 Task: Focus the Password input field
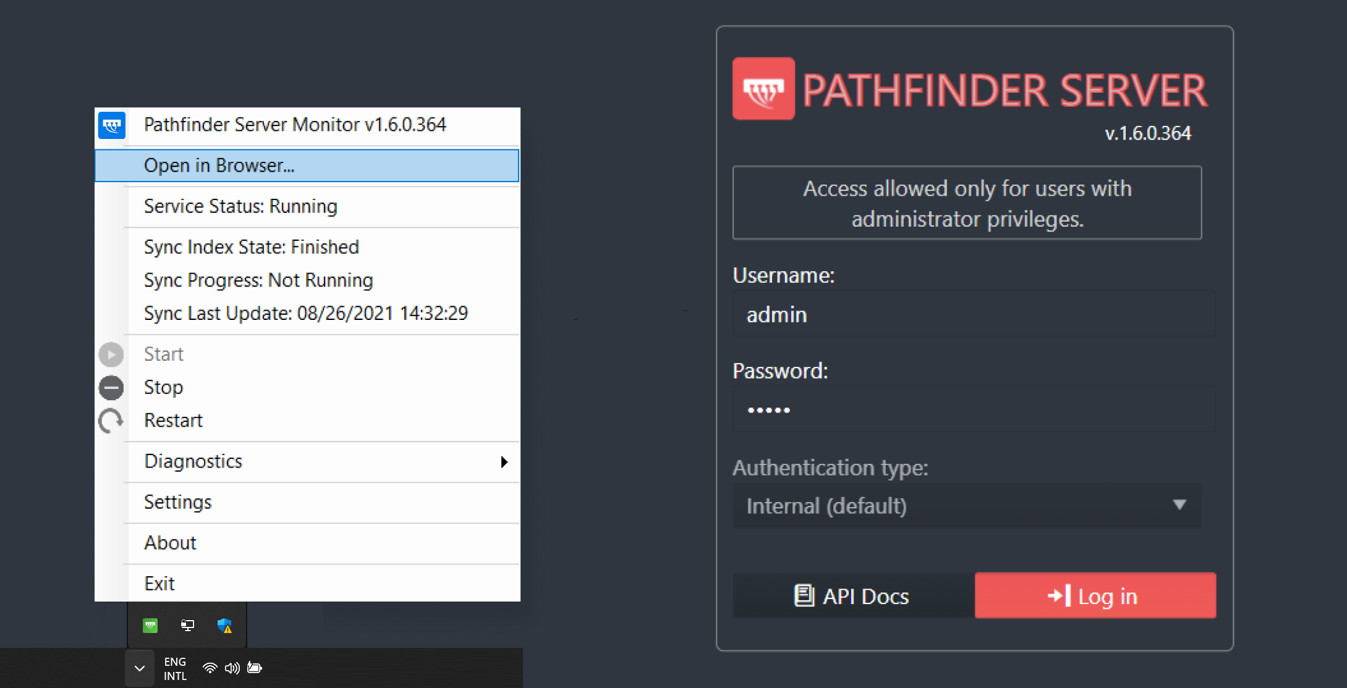pos(974,410)
